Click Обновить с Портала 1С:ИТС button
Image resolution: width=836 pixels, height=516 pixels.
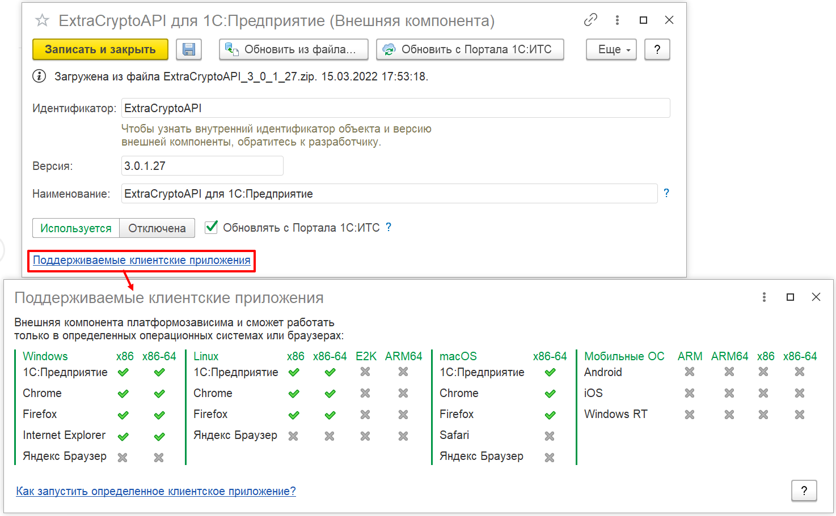[x=470, y=49]
